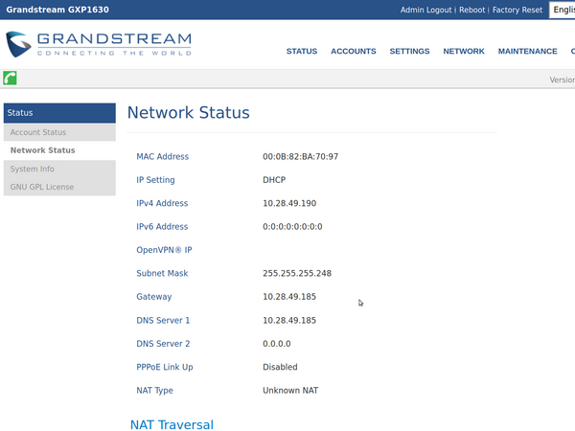Click the Reboot link
Image resolution: width=575 pixels, height=431 pixels.
coord(471,10)
